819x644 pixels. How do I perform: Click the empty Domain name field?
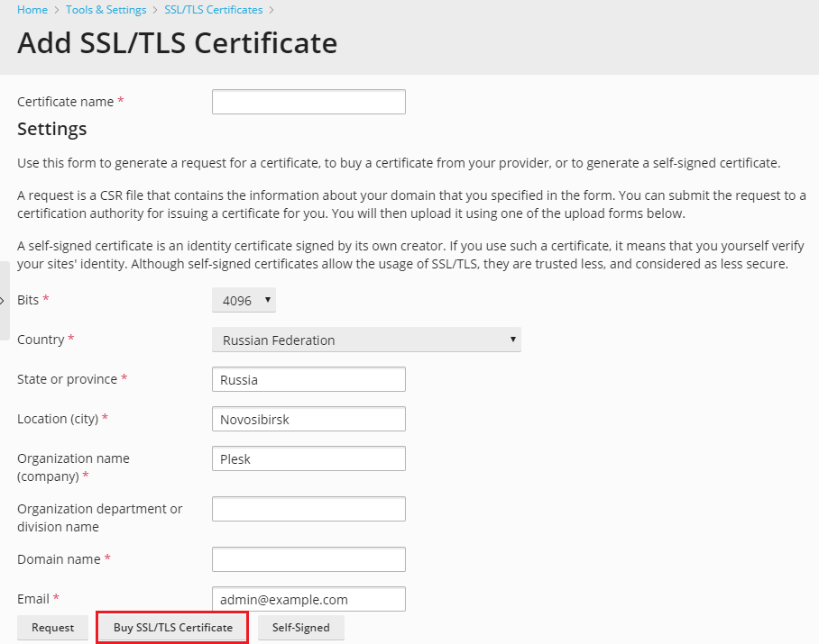point(308,559)
